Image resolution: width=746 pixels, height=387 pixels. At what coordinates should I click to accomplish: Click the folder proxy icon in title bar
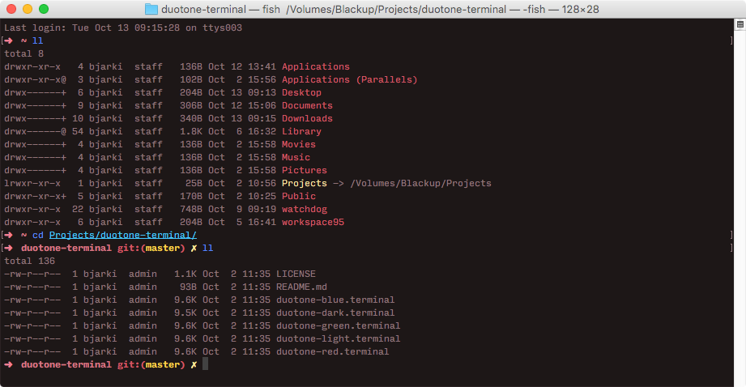tap(151, 9)
